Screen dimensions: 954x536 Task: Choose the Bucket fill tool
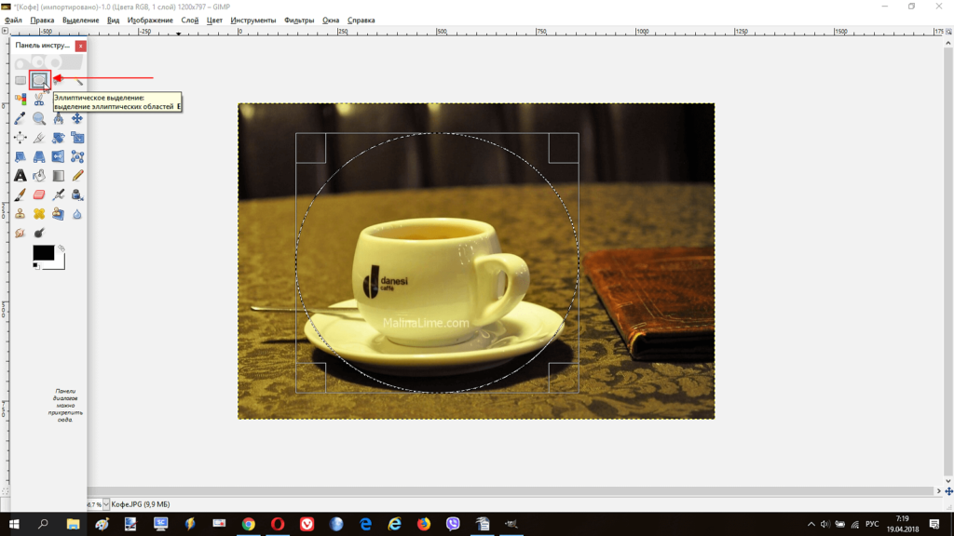[x=39, y=175]
